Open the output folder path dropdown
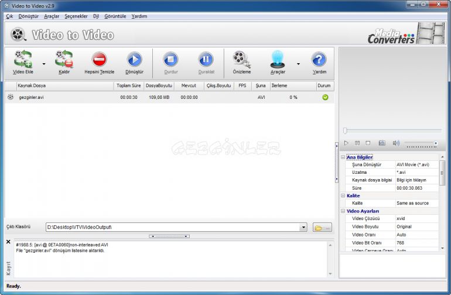 coord(303,227)
